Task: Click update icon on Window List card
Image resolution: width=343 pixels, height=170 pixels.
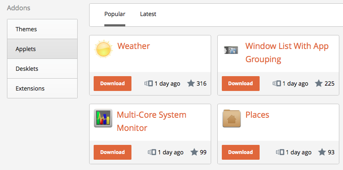Action: [277, 84]
